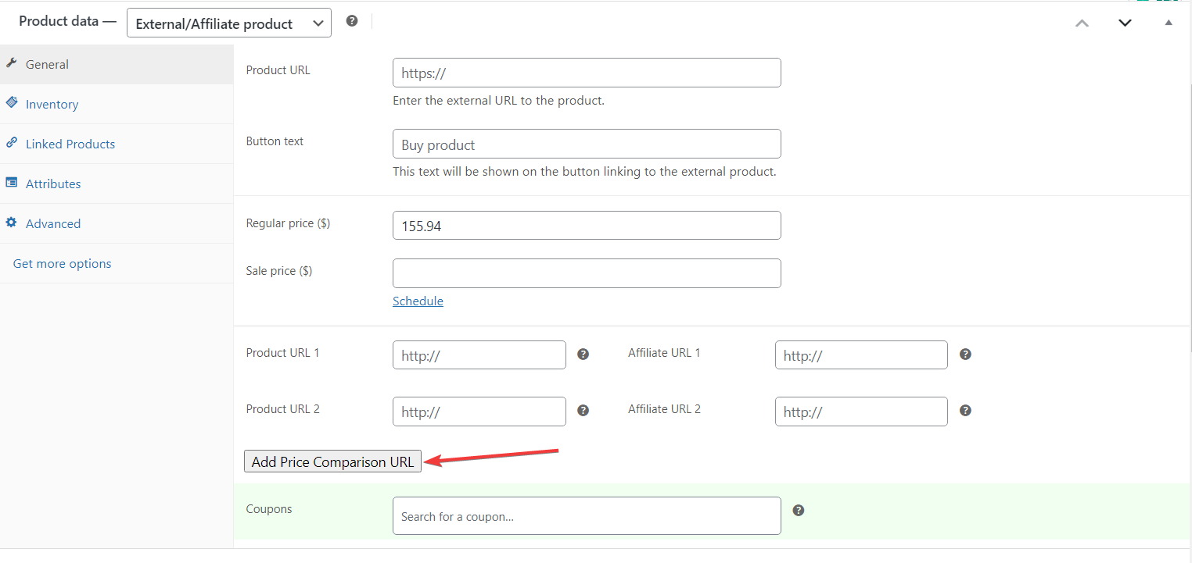Click the Button text input field

587,144
